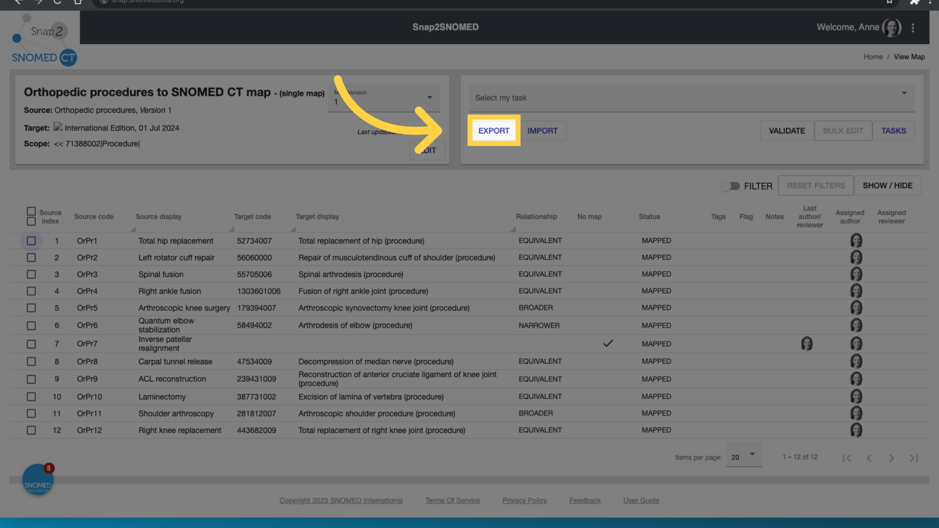The height and width of the screenshot is (528, 939).
Task: Click the target code 52734007 cell
Action: click(x=254, y=241)
